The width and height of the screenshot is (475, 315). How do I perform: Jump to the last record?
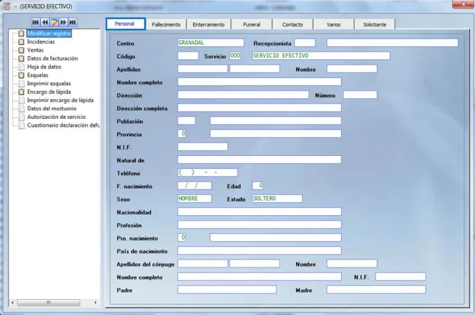[x=73, y=22]
